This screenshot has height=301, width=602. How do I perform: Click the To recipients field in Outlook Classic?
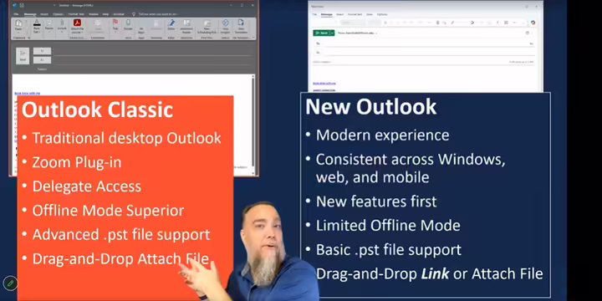pos(151,52)
